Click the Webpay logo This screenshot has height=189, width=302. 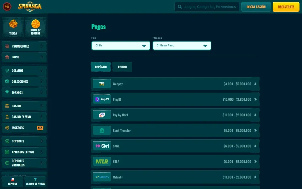click(x=102, y=84)
